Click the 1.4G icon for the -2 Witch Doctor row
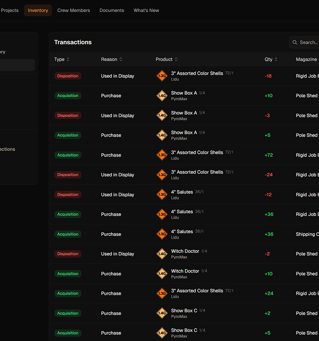Image resolution: width=319 pixels, height=341 pixels. coord(162,254)
